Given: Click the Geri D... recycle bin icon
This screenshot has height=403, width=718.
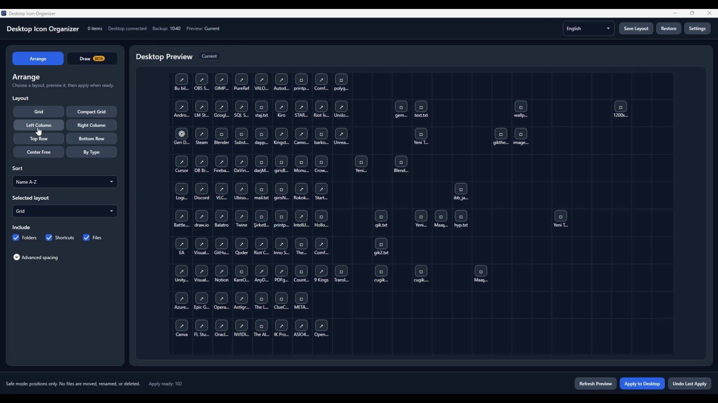Looking at the screenshot, I should point(182,134).
